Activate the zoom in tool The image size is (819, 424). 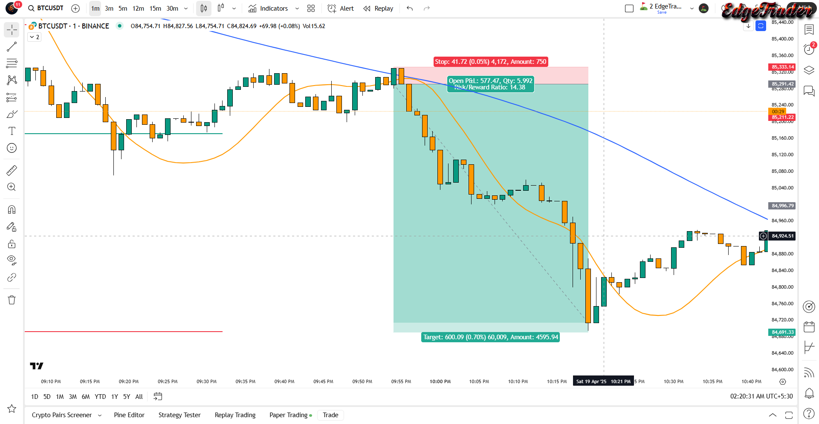pyautogui.click(x=12, y=187)
